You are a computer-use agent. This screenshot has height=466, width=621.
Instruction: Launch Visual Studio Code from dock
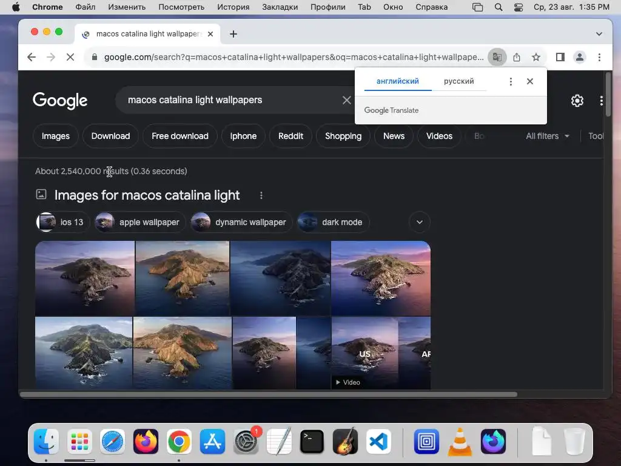click(x=378, y=441)
